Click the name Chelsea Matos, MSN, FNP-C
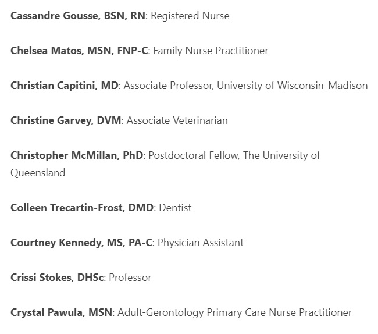The width and height of the screenshot is (378, 334). [x=79, y=51]
